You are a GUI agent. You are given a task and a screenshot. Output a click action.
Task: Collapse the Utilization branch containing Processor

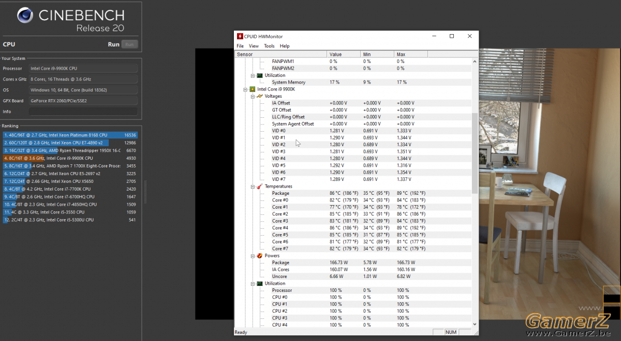pos(253,284)
